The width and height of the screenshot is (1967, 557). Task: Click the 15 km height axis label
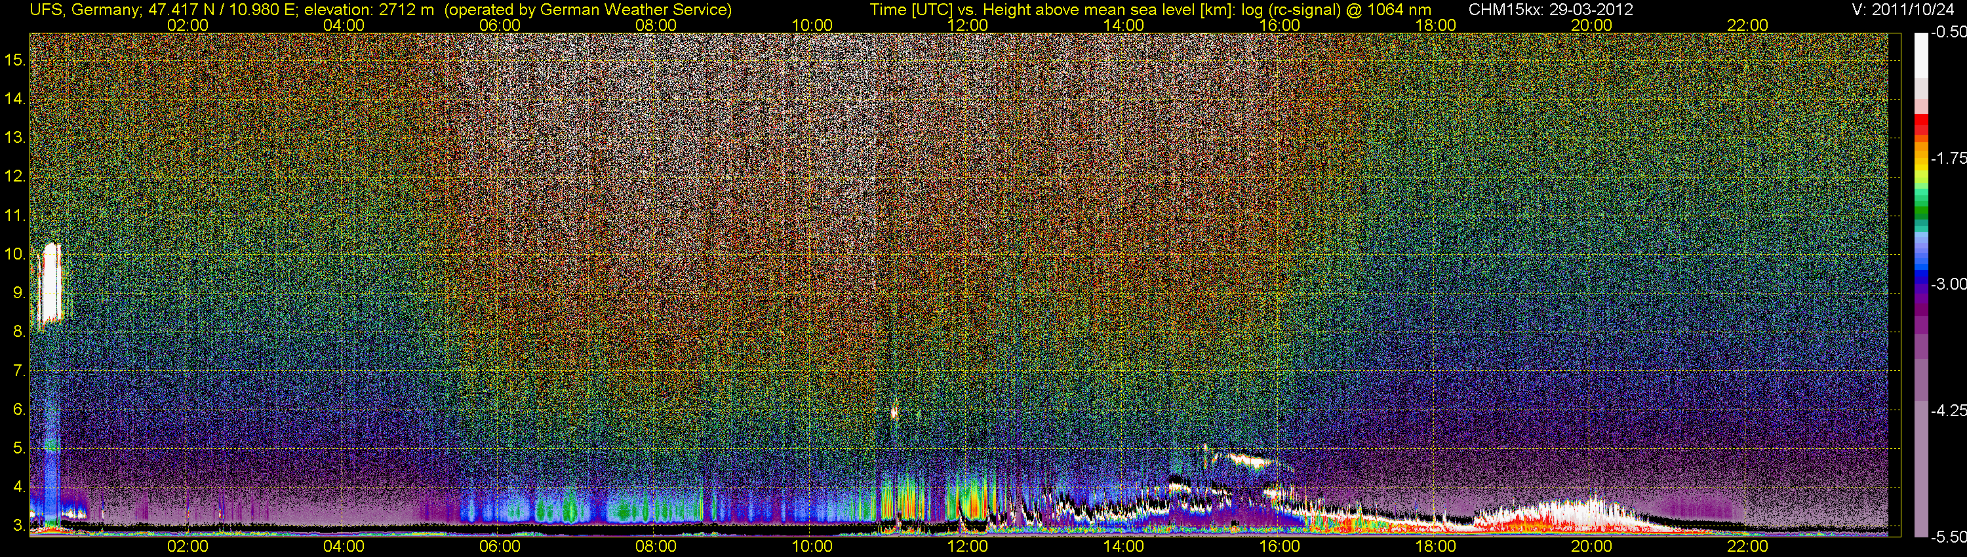click(x=15, y=60)
